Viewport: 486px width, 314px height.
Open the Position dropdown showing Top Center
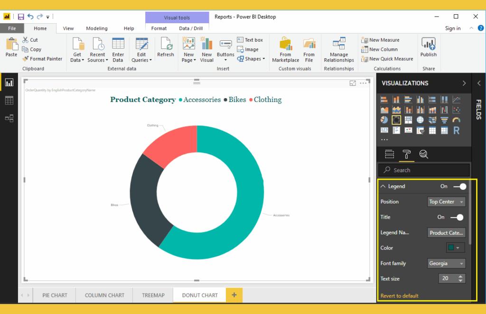tap(446, 202)
